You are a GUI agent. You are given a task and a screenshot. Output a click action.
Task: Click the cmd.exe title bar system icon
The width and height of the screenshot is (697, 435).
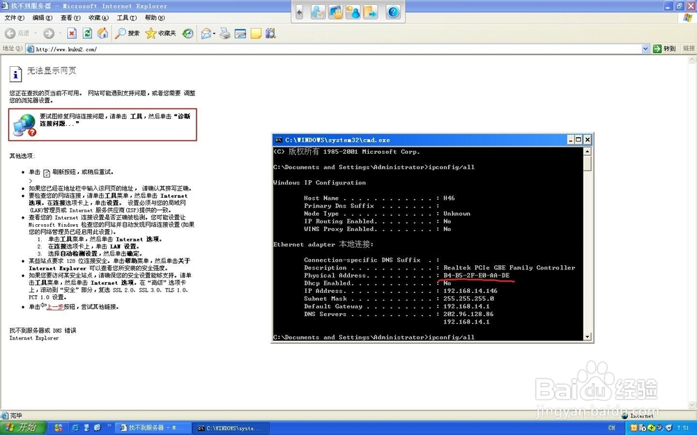point(279,140)
